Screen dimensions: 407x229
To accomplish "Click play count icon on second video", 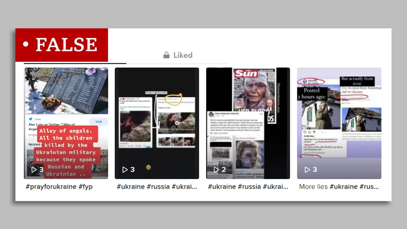I will pyautogui.click(x=125, y=170).
